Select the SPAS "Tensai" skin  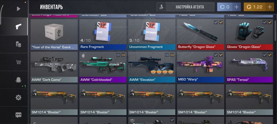click(249, 67)
